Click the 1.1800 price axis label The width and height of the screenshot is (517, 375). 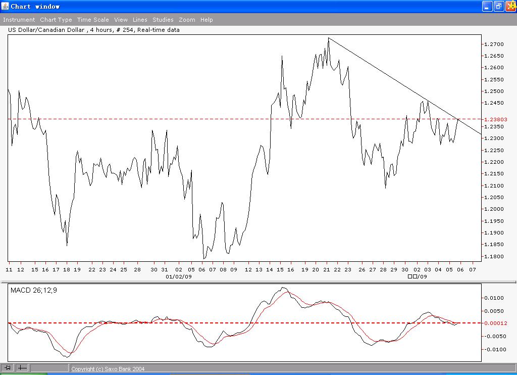(x=494, y=256)
